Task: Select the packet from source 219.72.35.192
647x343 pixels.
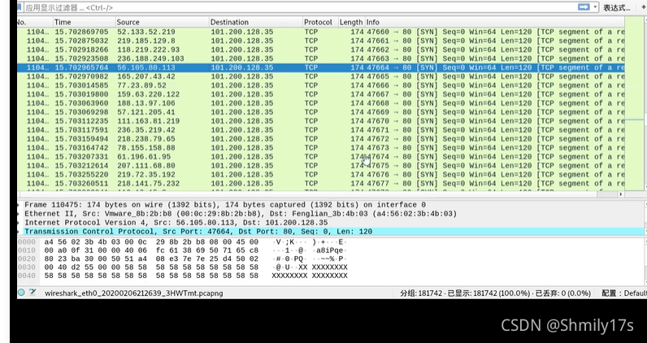Action: pos(320,175)
